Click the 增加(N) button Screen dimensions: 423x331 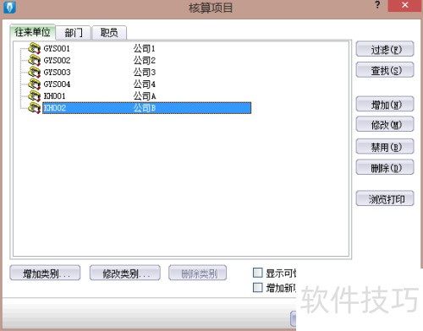point(385,105)
